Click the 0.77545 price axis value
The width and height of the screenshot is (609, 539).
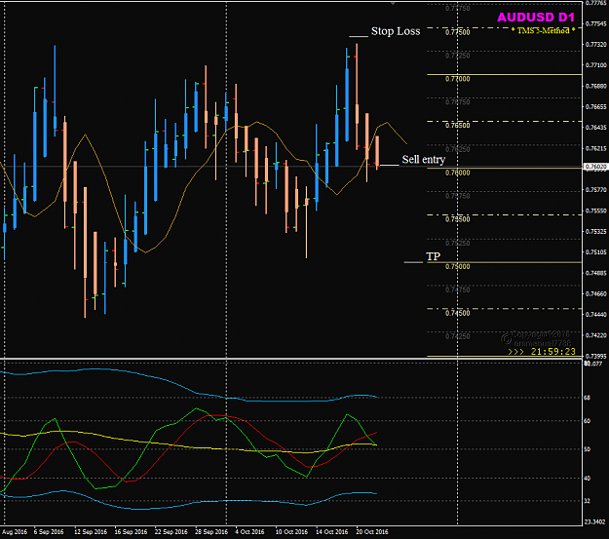tap(596, 24)
